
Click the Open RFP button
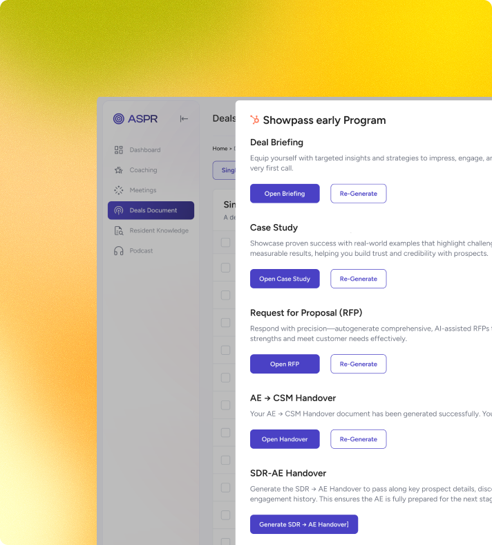(285, 364)
